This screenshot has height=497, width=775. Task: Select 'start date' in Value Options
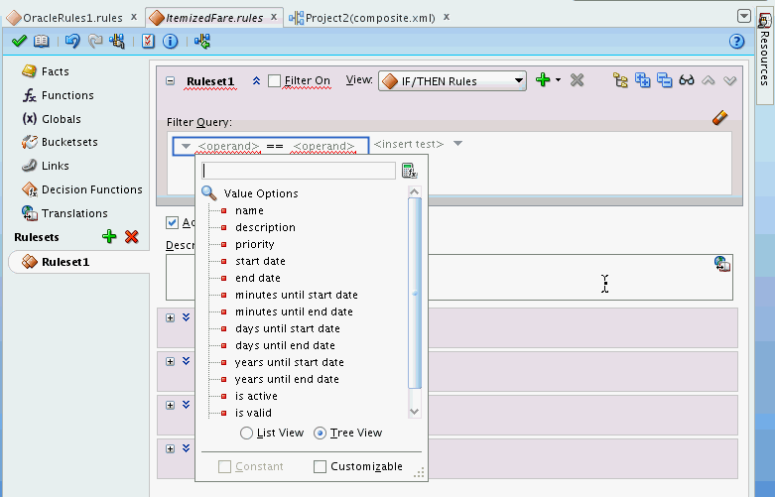pos(260,261)
